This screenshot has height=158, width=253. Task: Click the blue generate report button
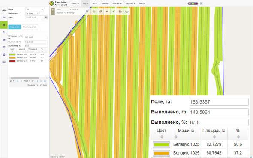15,27
